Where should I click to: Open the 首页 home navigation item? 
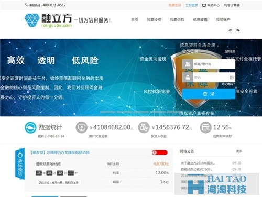(135, 20)
